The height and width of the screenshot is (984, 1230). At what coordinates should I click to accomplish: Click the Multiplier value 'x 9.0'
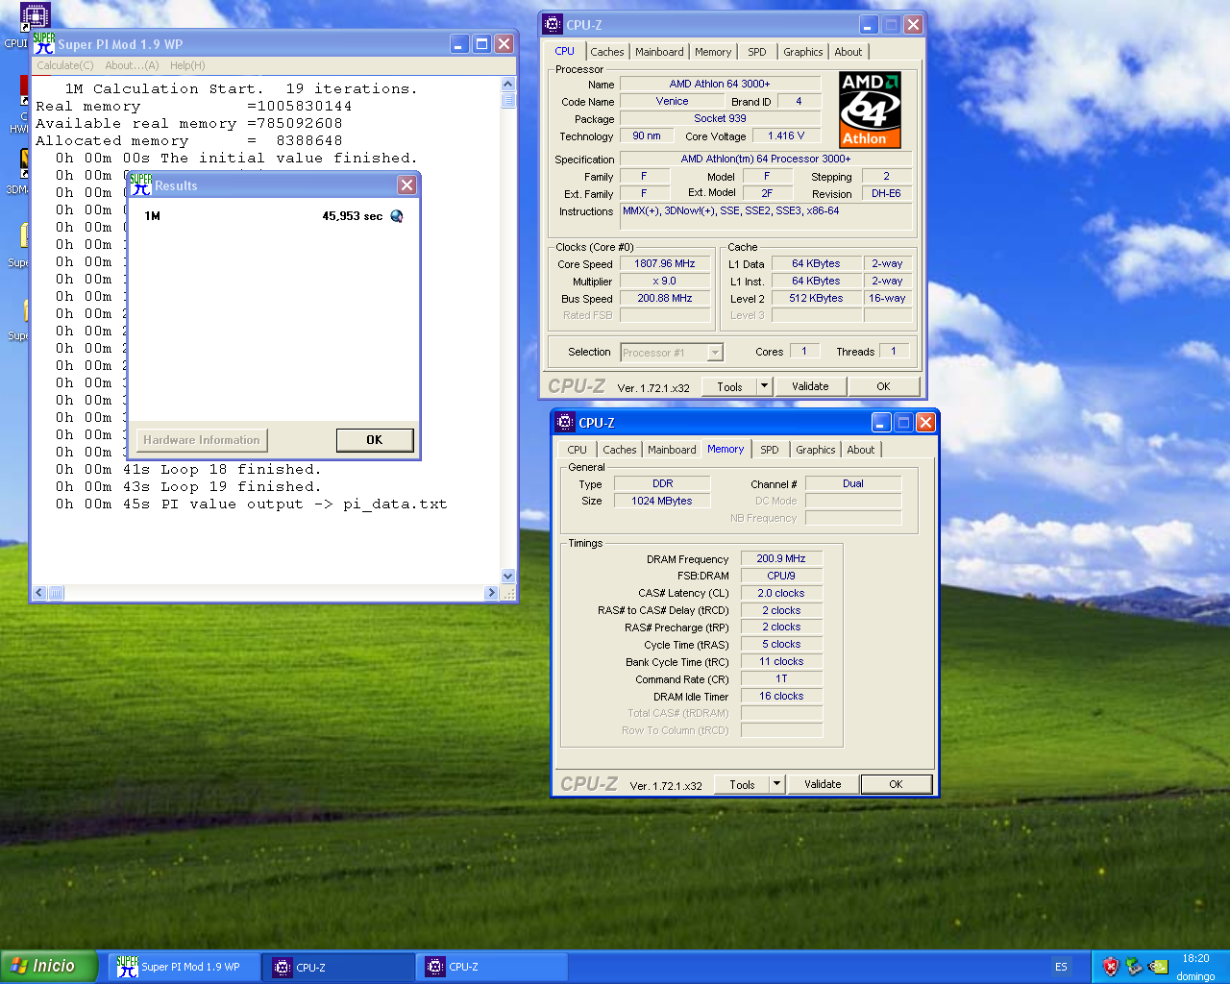[x=665, y=281]
